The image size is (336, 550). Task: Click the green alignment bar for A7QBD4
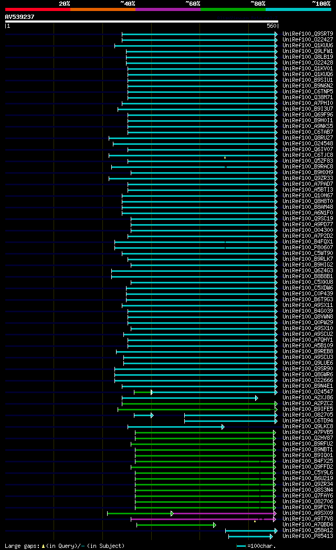tap(176, 525)
